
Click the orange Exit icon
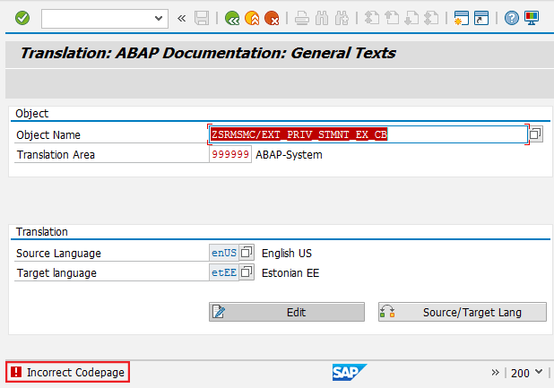click(252, 18)
